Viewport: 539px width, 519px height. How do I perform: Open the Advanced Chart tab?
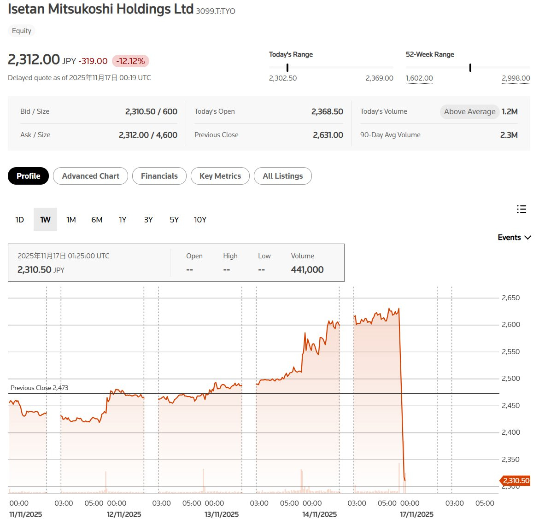pyautogui.click(x=90, y=176)
